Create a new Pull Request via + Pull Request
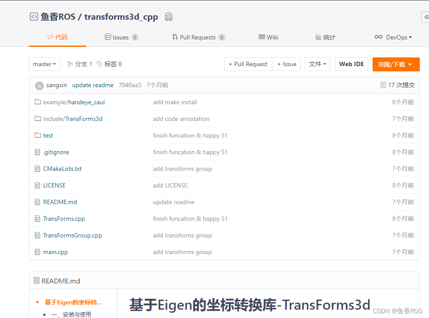 point(248,64)
